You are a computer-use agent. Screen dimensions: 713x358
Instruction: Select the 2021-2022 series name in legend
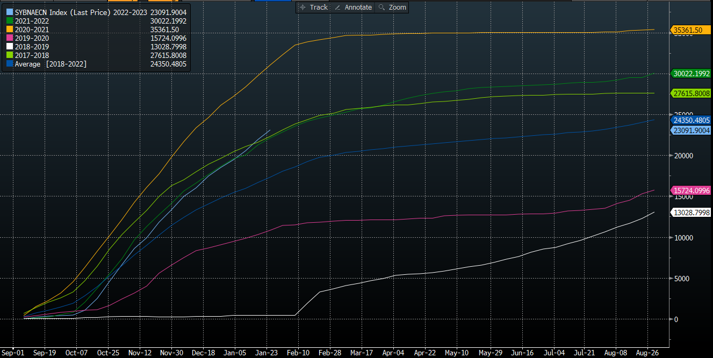tap(32, 21)
